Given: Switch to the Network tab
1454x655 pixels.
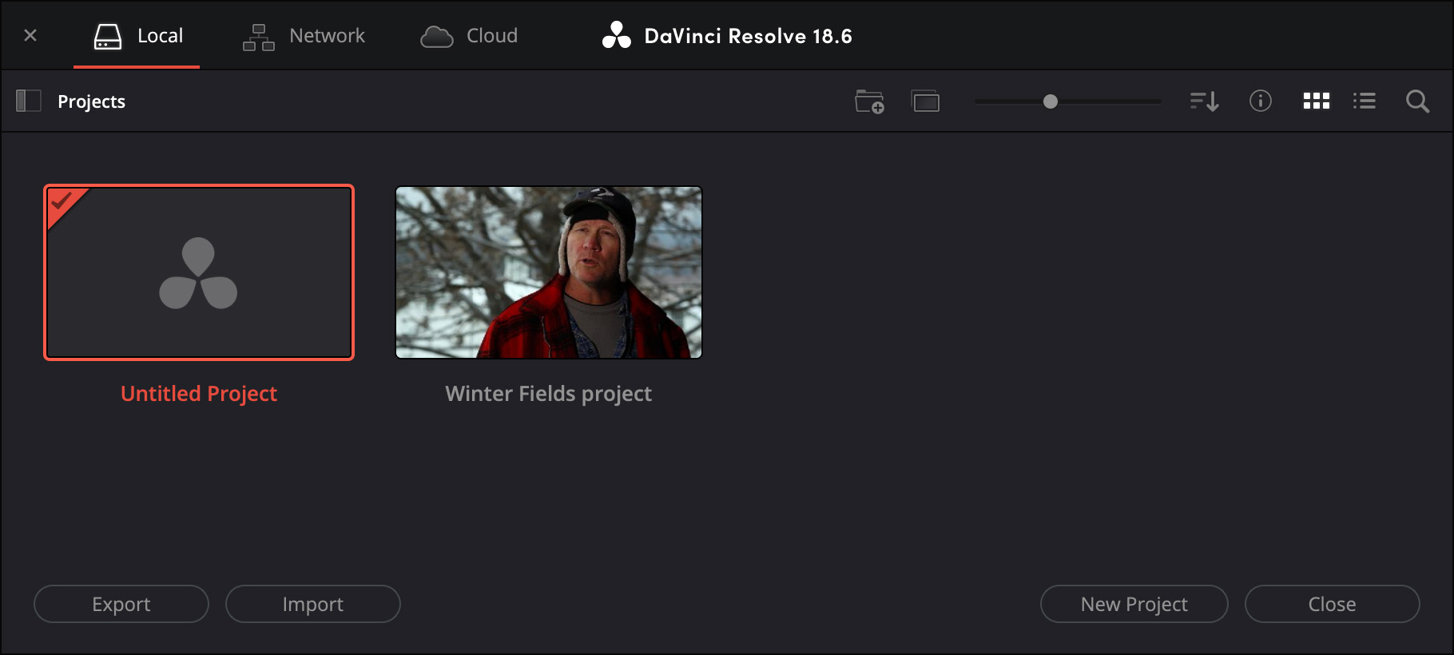Looking at the screenshot, I should [x=304, y=36].
